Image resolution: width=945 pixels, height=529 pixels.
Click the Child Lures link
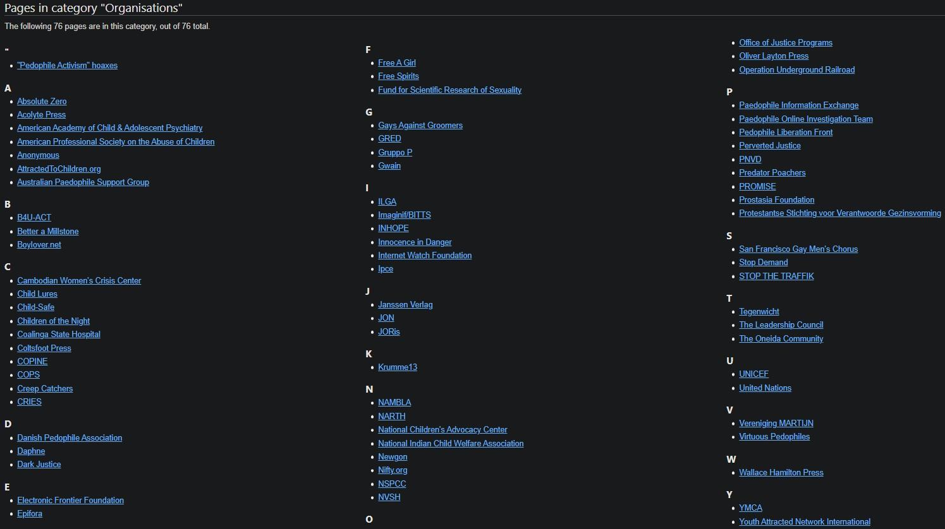37,294
